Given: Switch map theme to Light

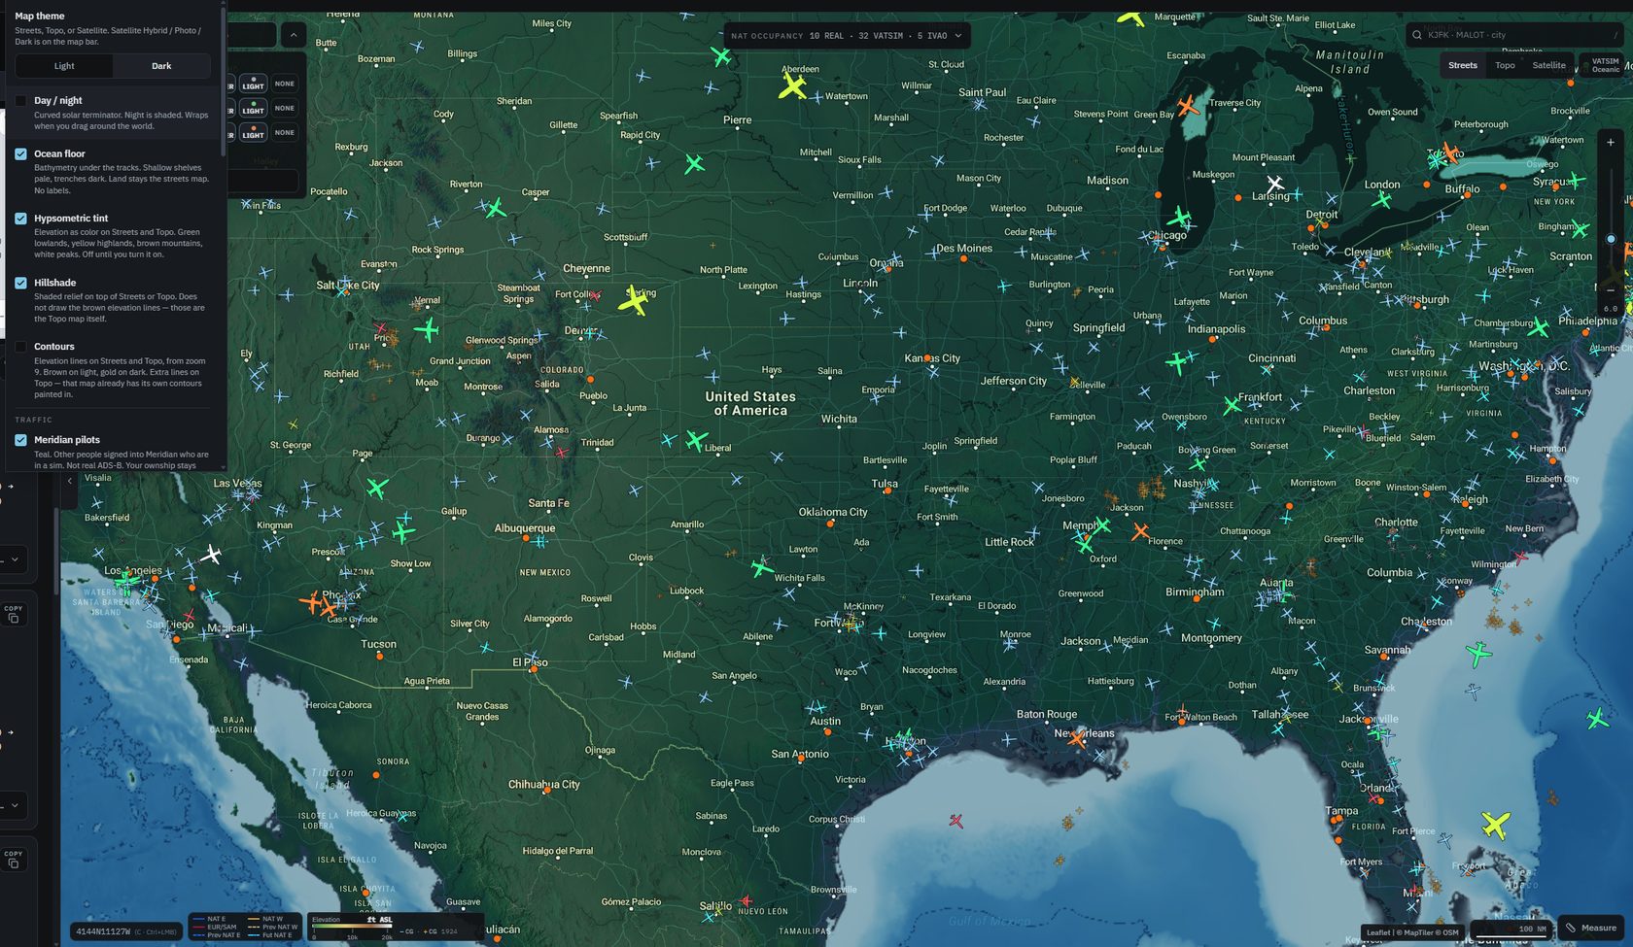Looking at the screenshot, I should [64, 66].
